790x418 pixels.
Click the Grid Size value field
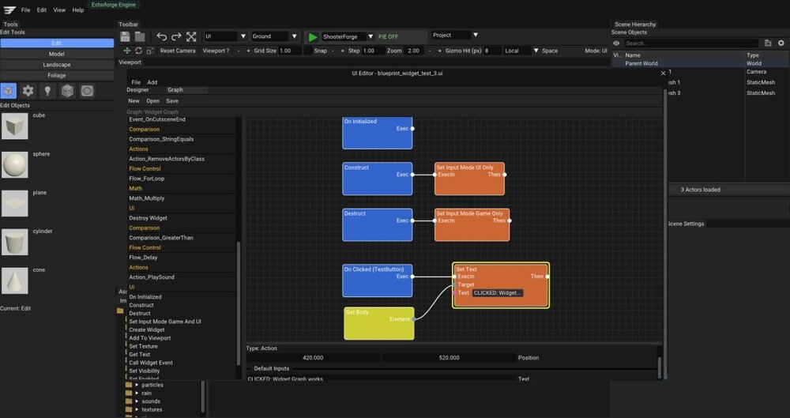pyautogui.click(x=290, y=51)
